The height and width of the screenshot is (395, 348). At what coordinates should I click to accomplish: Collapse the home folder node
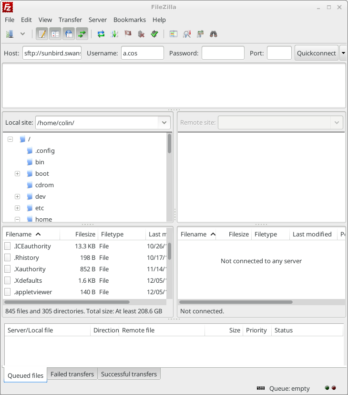pyautogui.click(x=17, y=219)
